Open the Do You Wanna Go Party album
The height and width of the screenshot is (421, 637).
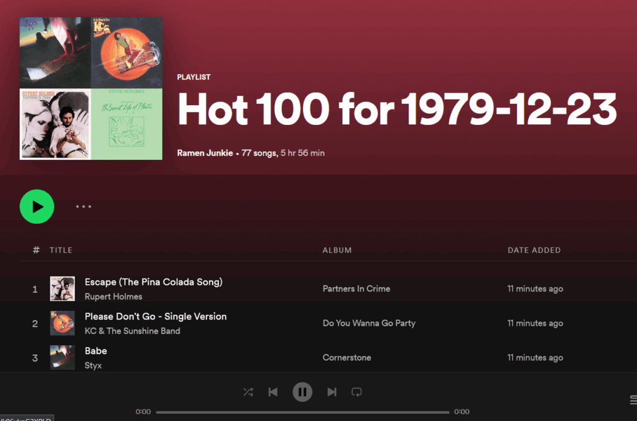pyautogui.click(x=369, y=323)
